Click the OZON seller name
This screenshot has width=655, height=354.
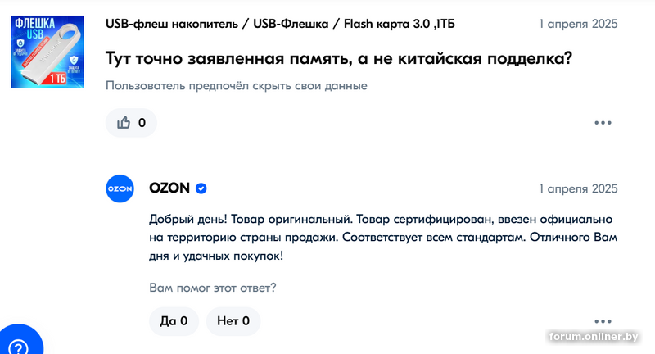tap(169, 188)
